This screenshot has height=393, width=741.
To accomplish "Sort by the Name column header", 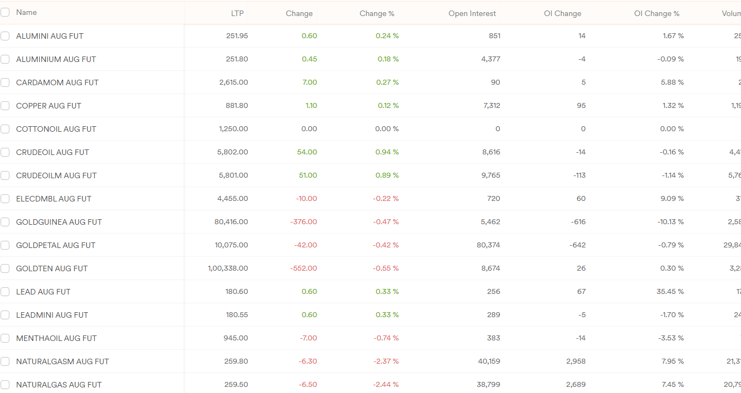I will click(27, 12).
